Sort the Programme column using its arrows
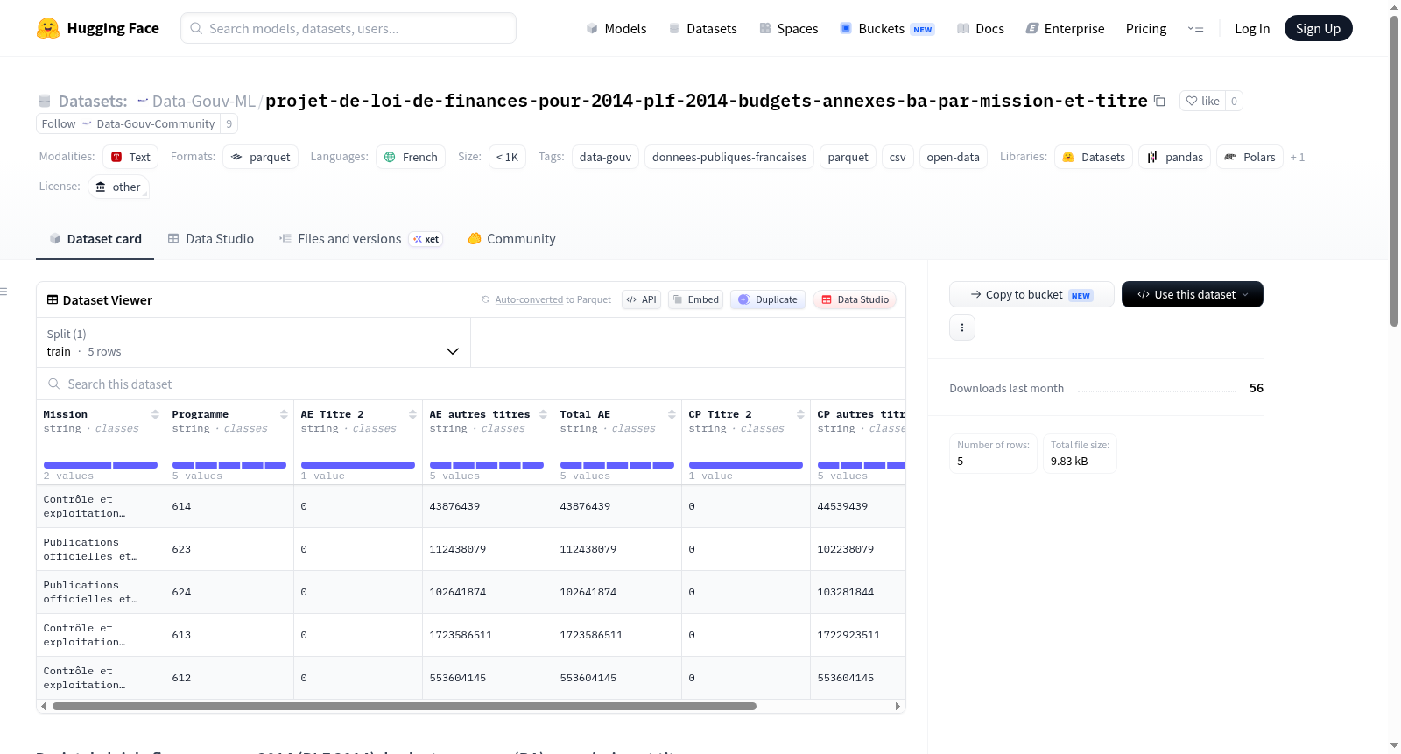Viewport: 1401px width, 754px height. click(x=284, y=414)
